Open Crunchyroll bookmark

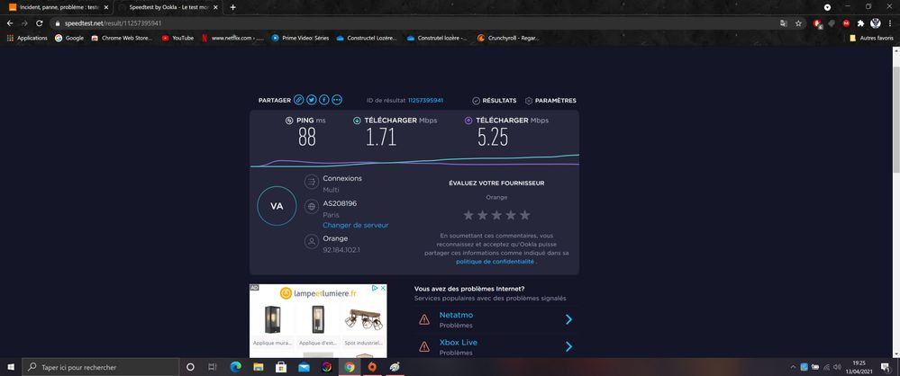(508, 38)
